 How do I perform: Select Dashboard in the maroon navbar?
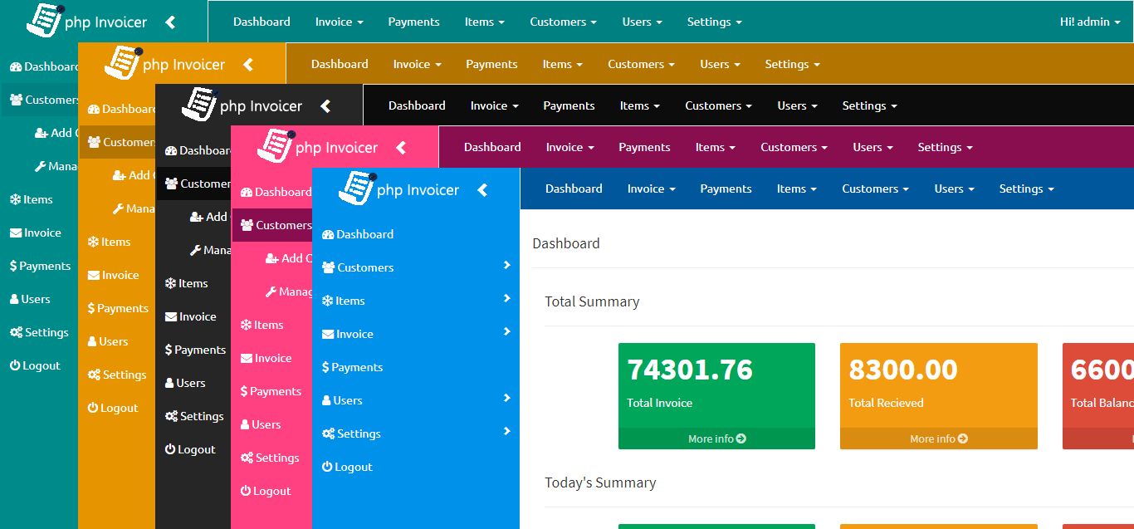pos(492,147)
